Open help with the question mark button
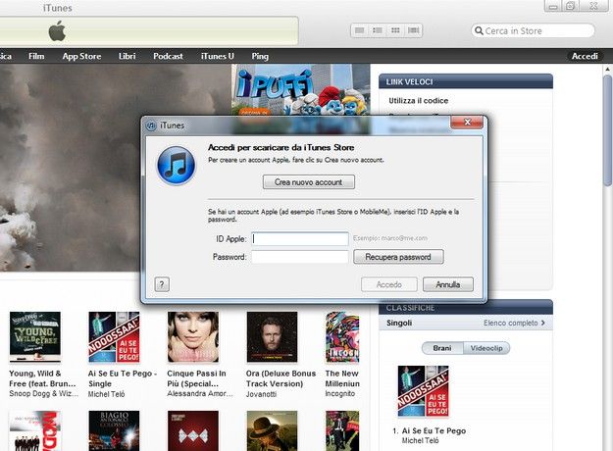613x451 pixels. 162,284
